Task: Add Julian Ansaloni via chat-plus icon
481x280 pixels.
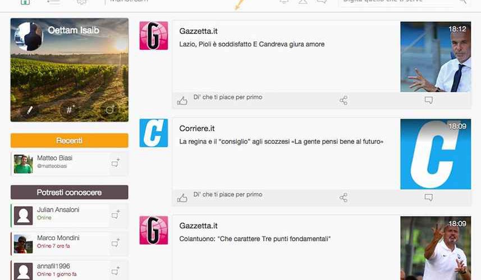Action: [116, 215]
